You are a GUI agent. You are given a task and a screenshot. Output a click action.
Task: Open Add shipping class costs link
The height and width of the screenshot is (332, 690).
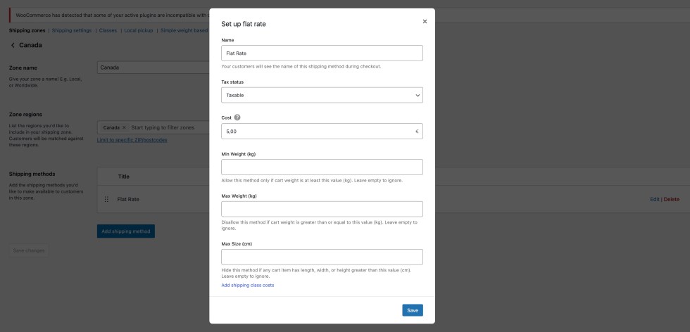[x=247, y=285]
